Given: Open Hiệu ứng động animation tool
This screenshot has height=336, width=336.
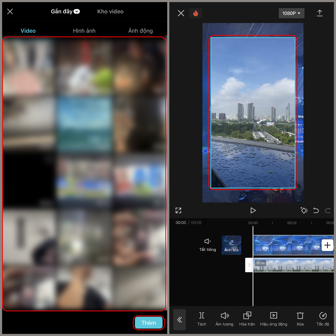Looking at the screenshot, I should [274, 319].
